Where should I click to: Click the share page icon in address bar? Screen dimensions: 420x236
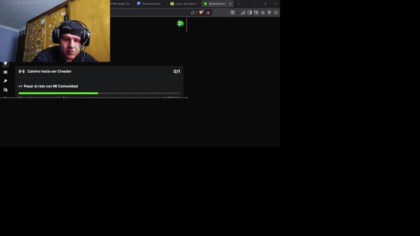click(x=193, y=12)
